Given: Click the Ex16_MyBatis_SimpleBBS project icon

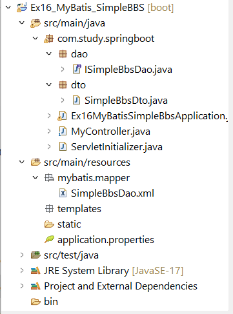Looking at the screenshot, I should pos(22,8).
